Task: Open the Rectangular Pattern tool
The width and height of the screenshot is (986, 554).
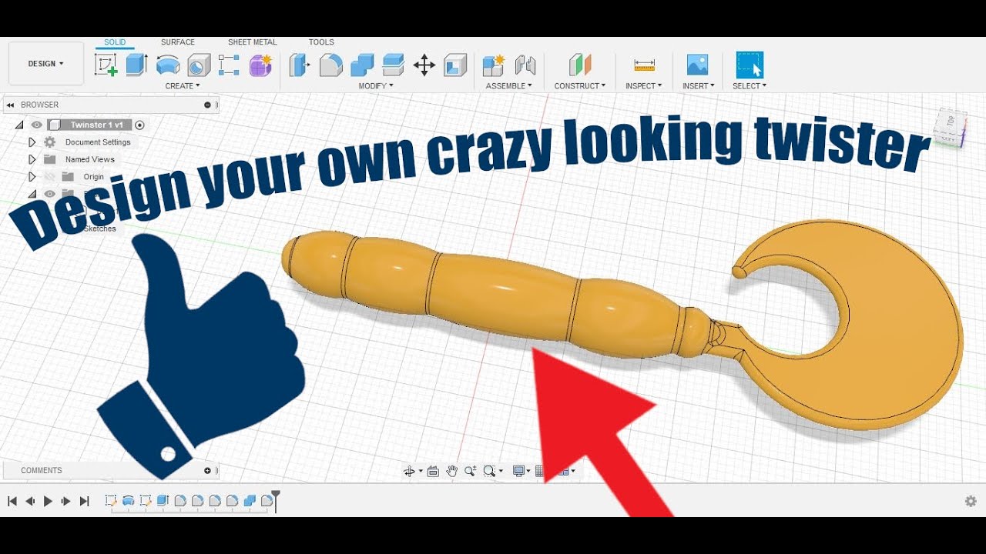Action: pyautogui.click(x=229, y=65)
